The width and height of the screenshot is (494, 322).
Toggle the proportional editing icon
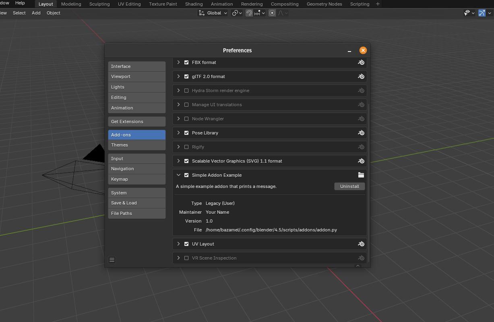[272, 13]
